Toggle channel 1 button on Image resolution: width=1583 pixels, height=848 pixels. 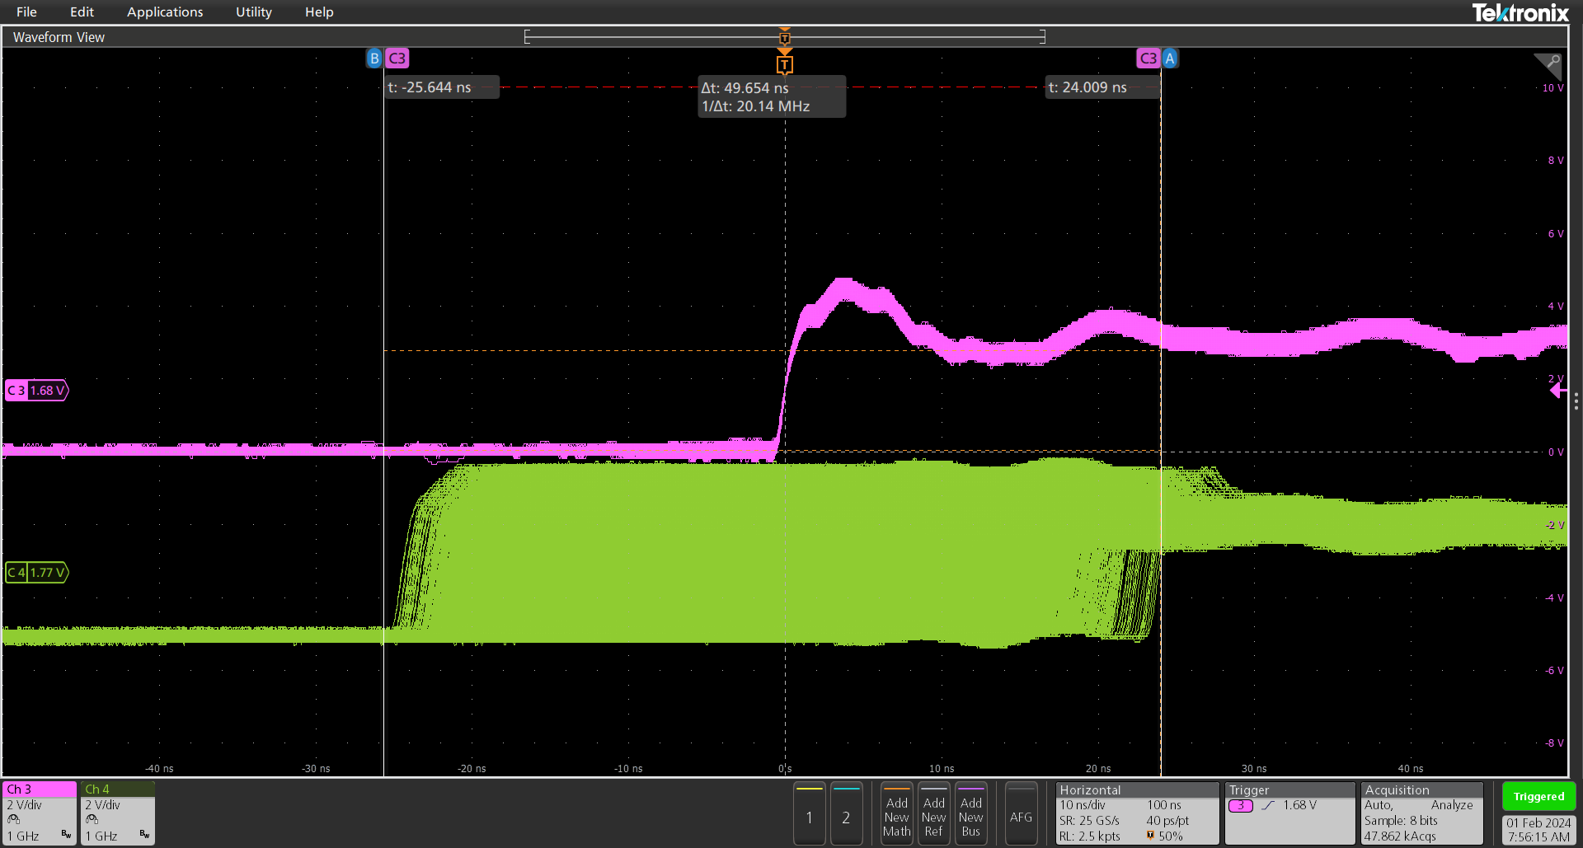pos(809,814)
